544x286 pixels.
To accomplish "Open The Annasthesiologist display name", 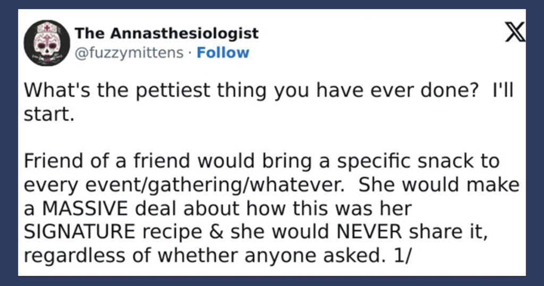I will tap(166, 33).
